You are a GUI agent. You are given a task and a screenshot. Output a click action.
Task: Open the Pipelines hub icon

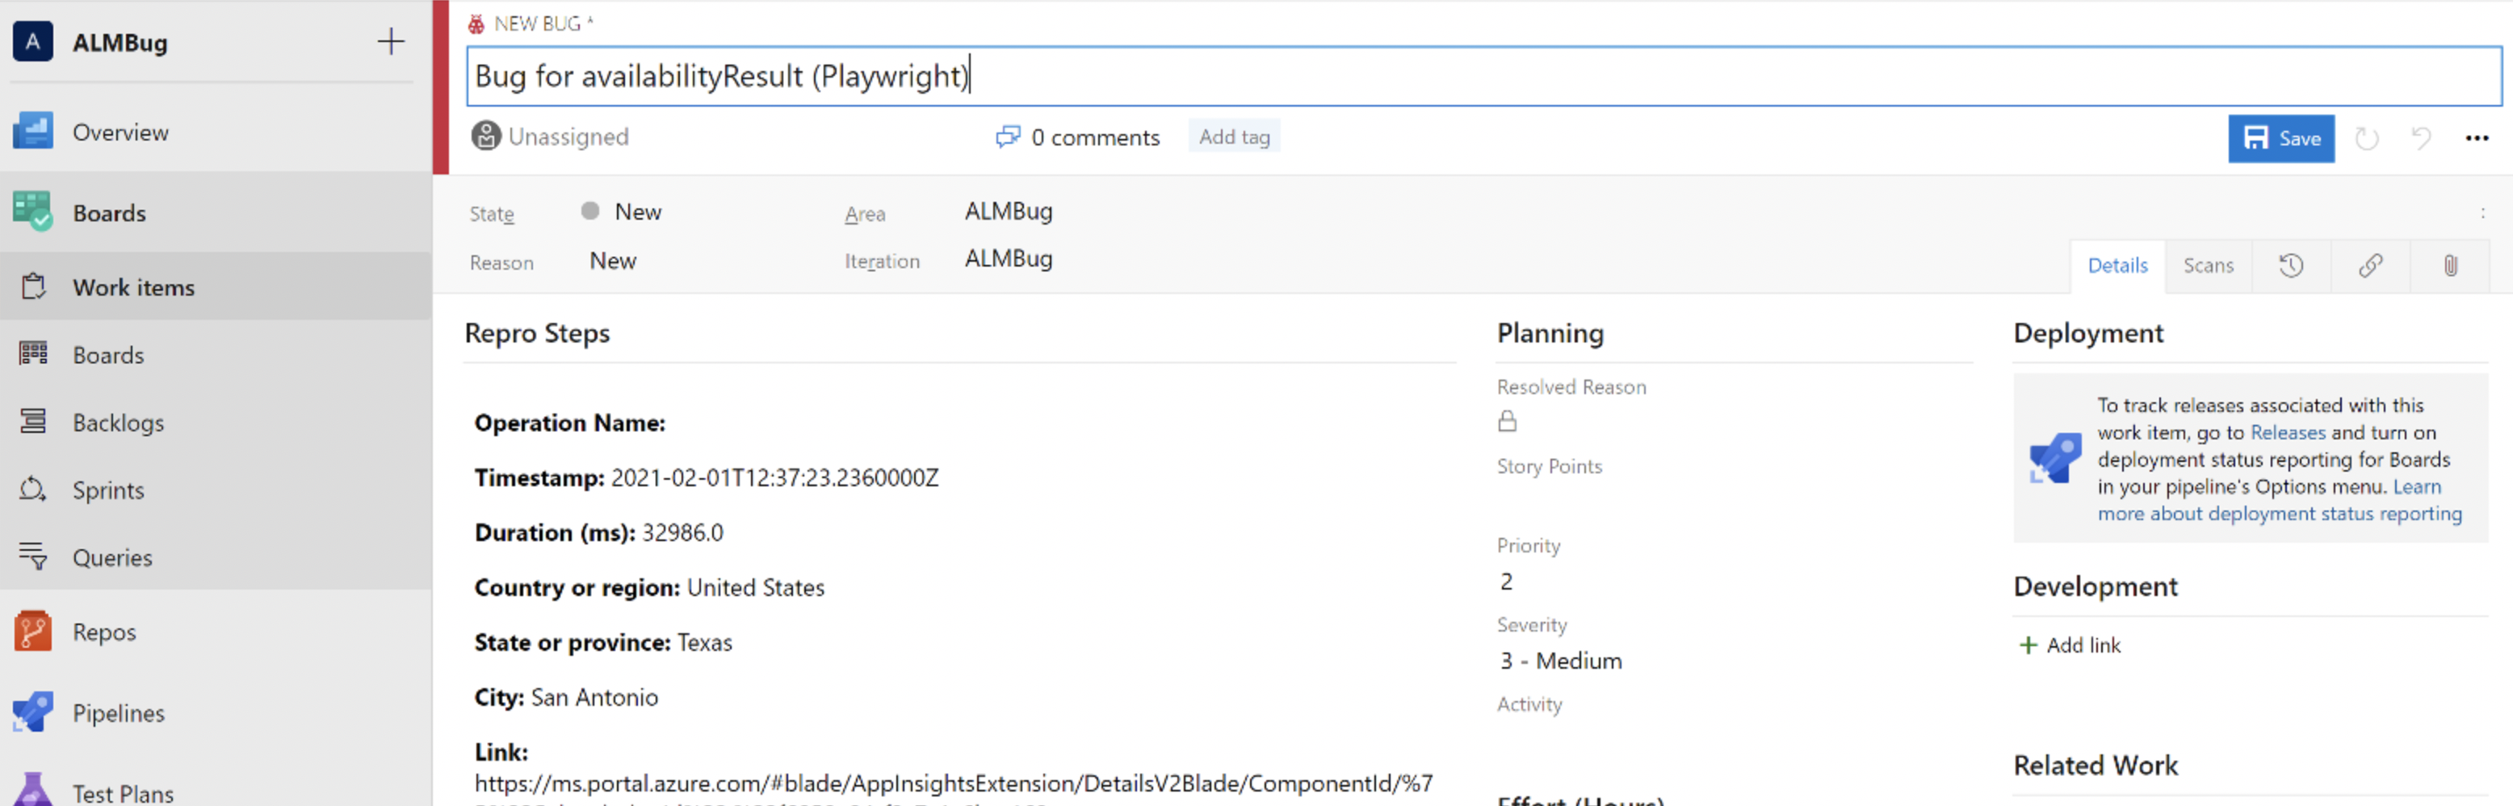coord(33,712)
